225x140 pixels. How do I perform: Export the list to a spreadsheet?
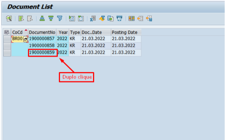pos(93,19)
